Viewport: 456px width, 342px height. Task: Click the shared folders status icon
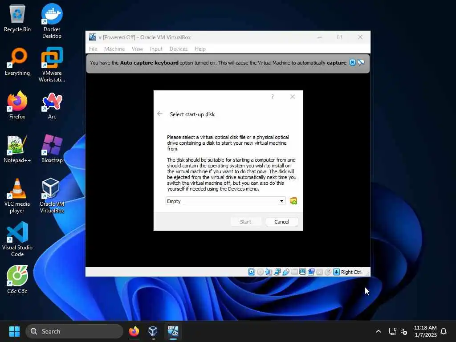(294, 272)
